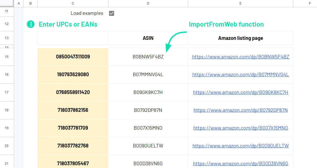
Task: Uncheck the Load examples checkbox
Action: point(112,13)
